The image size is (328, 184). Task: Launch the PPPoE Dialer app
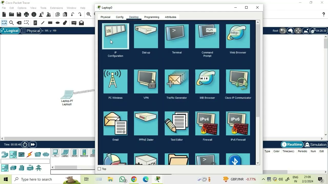pos(146,123)
